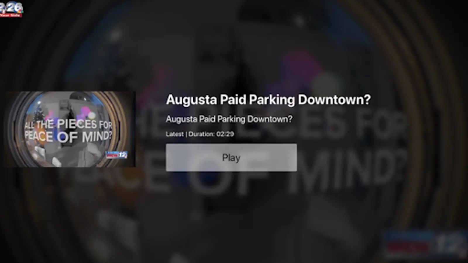Click the Latest category label

[x=175, y=134]
